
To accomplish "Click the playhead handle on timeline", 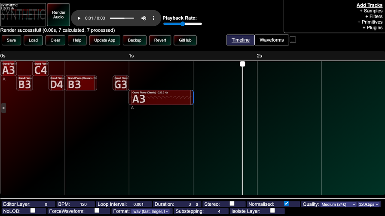I will tap(242, 64).
